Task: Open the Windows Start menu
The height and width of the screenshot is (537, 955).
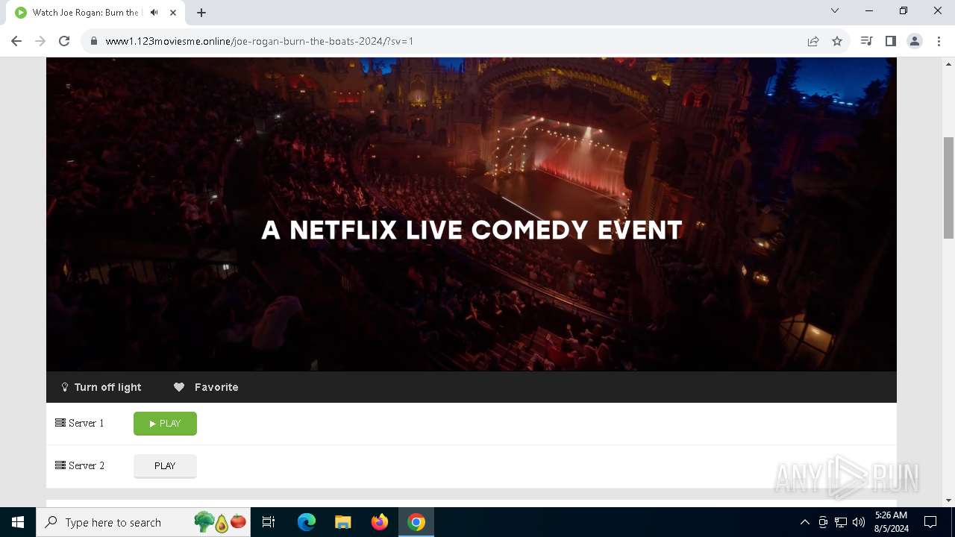Action: 18,522
